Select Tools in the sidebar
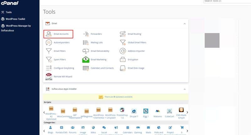The width and height of the screenshot is (251, 135). tap(7, 12)
